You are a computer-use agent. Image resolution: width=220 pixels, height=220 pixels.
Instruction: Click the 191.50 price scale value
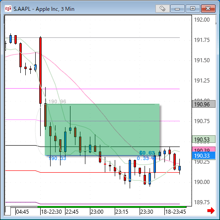coord(202,60)
